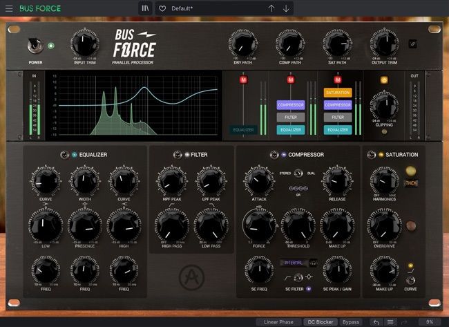Open the edit history list icon
The height and width of the screenshot is (327, 449).
(x=390, y=322)
